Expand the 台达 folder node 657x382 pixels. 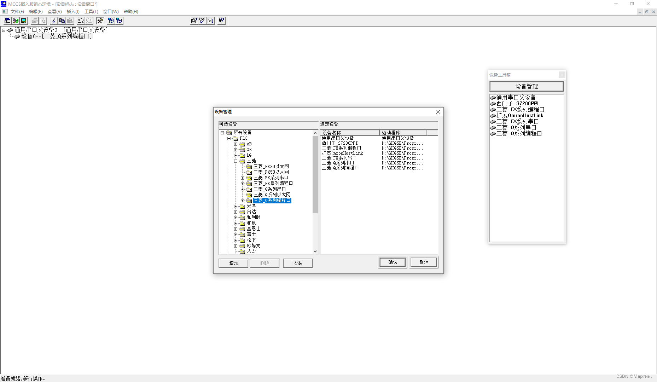236,212
